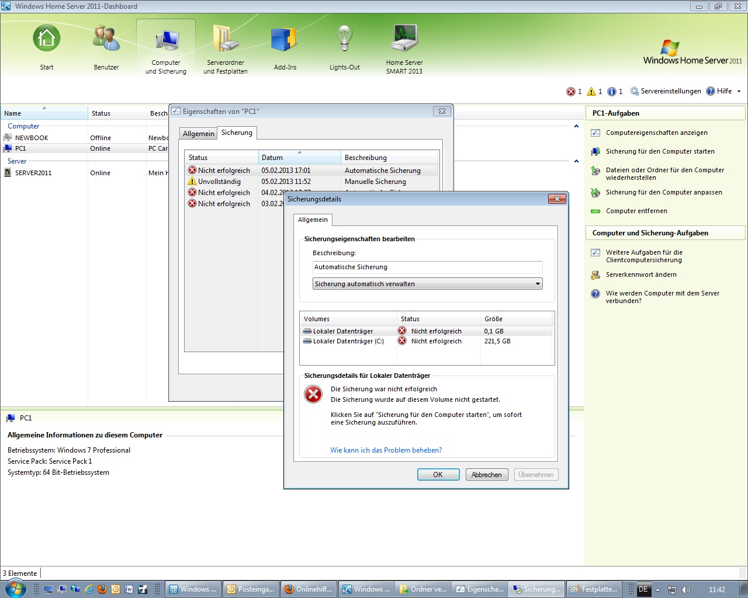Viewport: 748px width, 598px height.
Task: Sort list by the Name column
Action: pos(44,113)
